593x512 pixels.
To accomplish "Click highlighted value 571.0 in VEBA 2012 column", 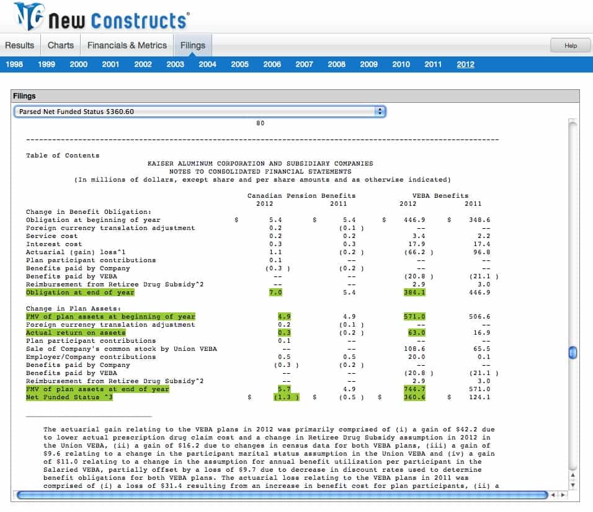I will point(414,317).
